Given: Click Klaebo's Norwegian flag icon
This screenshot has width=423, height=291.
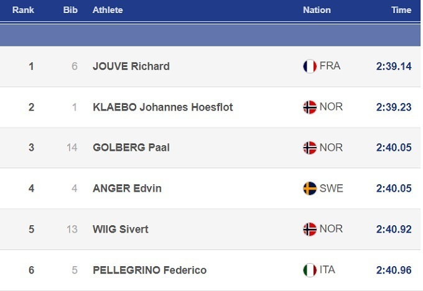Looking at the screenshot, I should [309, 107].
